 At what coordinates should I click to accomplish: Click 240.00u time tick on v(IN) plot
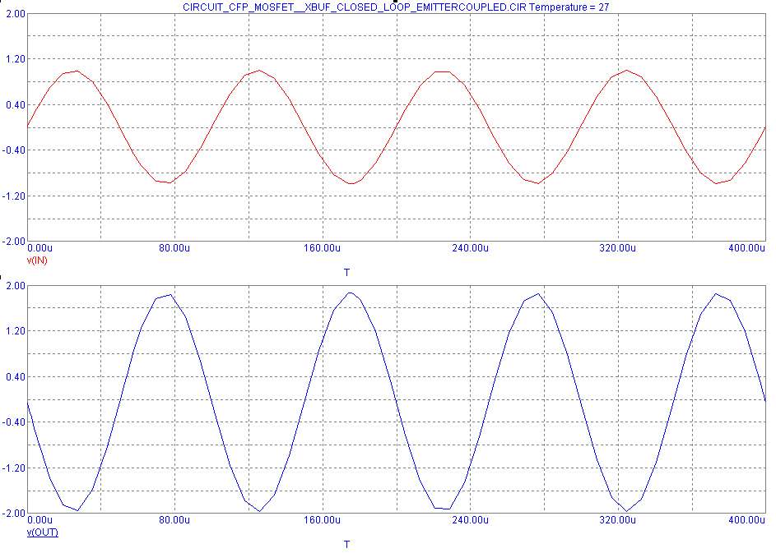(x=470, y=247)
